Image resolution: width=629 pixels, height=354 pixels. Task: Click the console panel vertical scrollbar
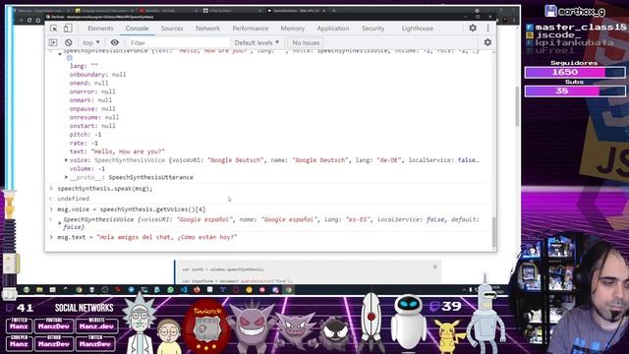(493, 232)
